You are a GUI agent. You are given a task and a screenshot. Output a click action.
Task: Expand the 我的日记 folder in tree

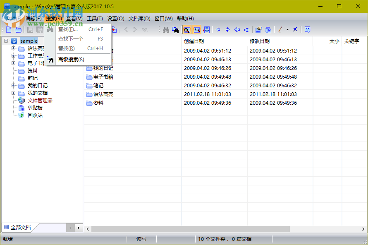[14, 85]
